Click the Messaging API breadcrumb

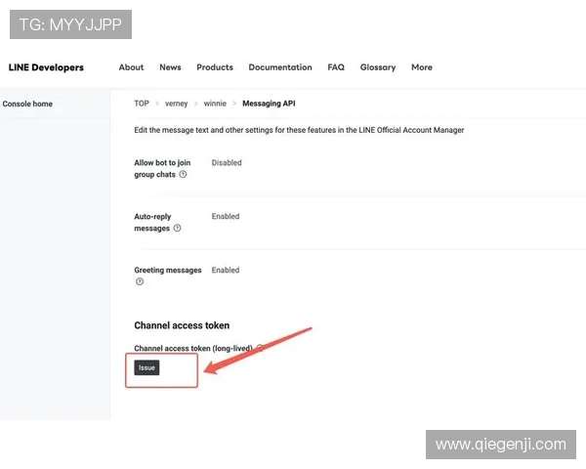(269, 104)
